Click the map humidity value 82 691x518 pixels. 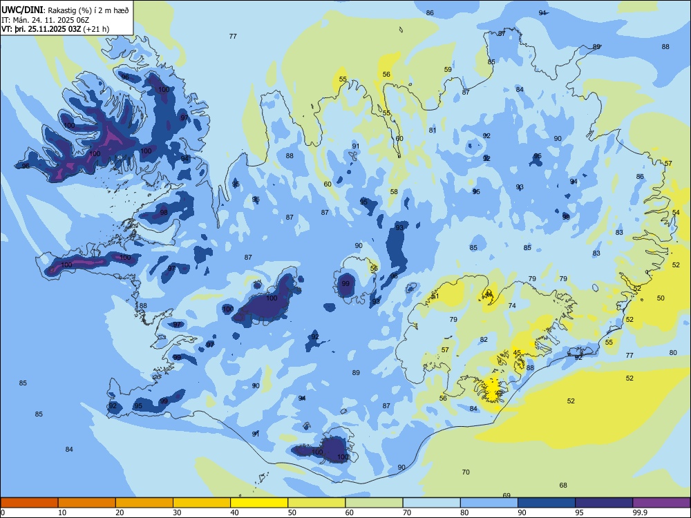[484, 340]
